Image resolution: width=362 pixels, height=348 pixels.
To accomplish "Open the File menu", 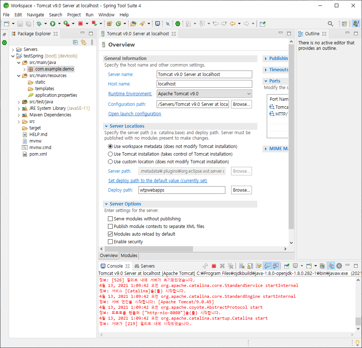I will pos(6,15).
